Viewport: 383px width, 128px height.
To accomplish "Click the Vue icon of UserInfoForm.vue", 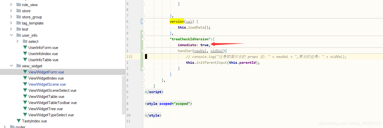I will tap(25, 47).
